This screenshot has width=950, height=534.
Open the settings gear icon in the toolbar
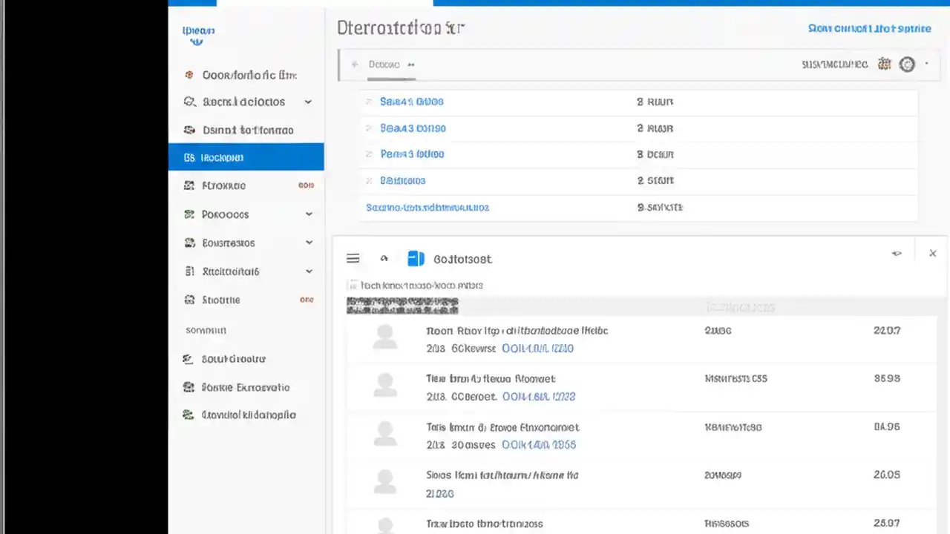(907, 64)
